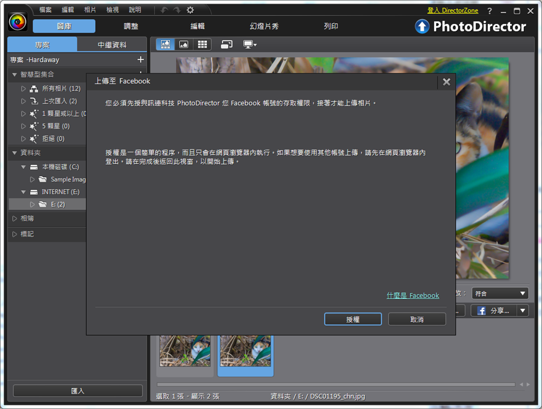Click the compare two photos icon
The height and width of the screenshot is (409, 542).
(x=227, y=44)
